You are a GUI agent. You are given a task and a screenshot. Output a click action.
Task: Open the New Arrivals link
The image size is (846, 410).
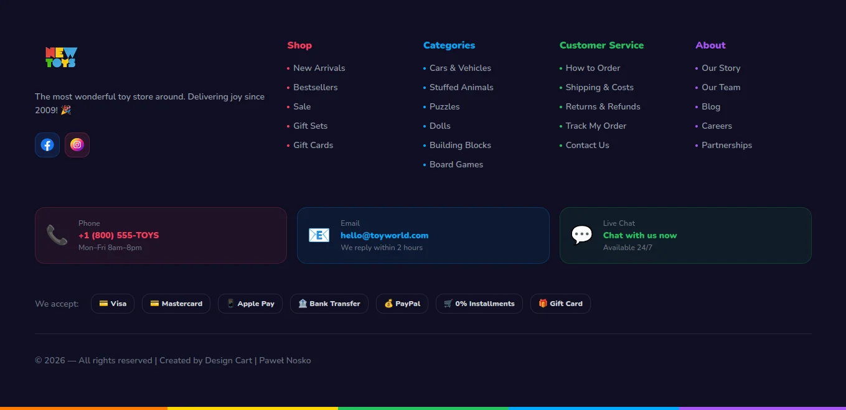319,68
